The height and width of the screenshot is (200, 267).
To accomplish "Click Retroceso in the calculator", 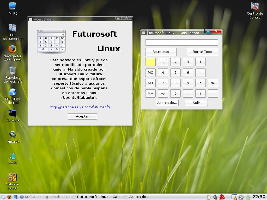I will (161, 52).
